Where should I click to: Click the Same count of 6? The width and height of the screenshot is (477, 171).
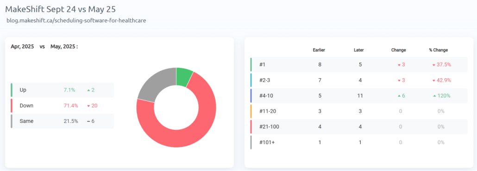tap(91, 121)
